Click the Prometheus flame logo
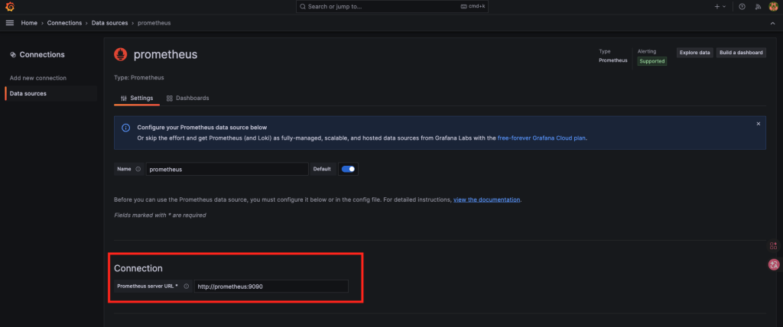This screenshot has height=327, width=783. tap(120, 54)
